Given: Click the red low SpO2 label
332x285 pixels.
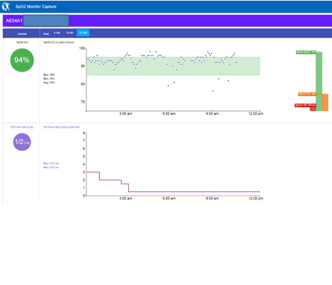Looking at the screenshot, I should tap(305, 105).
